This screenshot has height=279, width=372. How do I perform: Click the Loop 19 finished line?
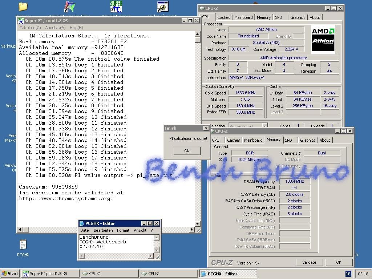coord(76,169)
